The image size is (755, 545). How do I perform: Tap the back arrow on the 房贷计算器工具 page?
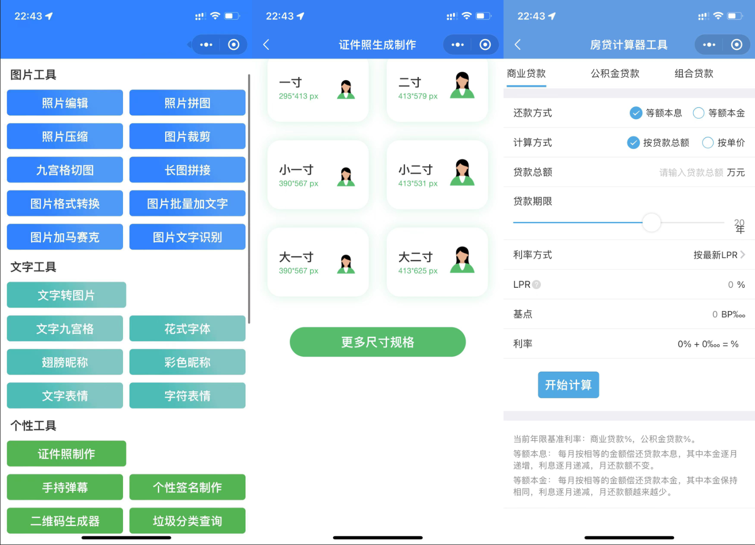[x=518, y=44]
